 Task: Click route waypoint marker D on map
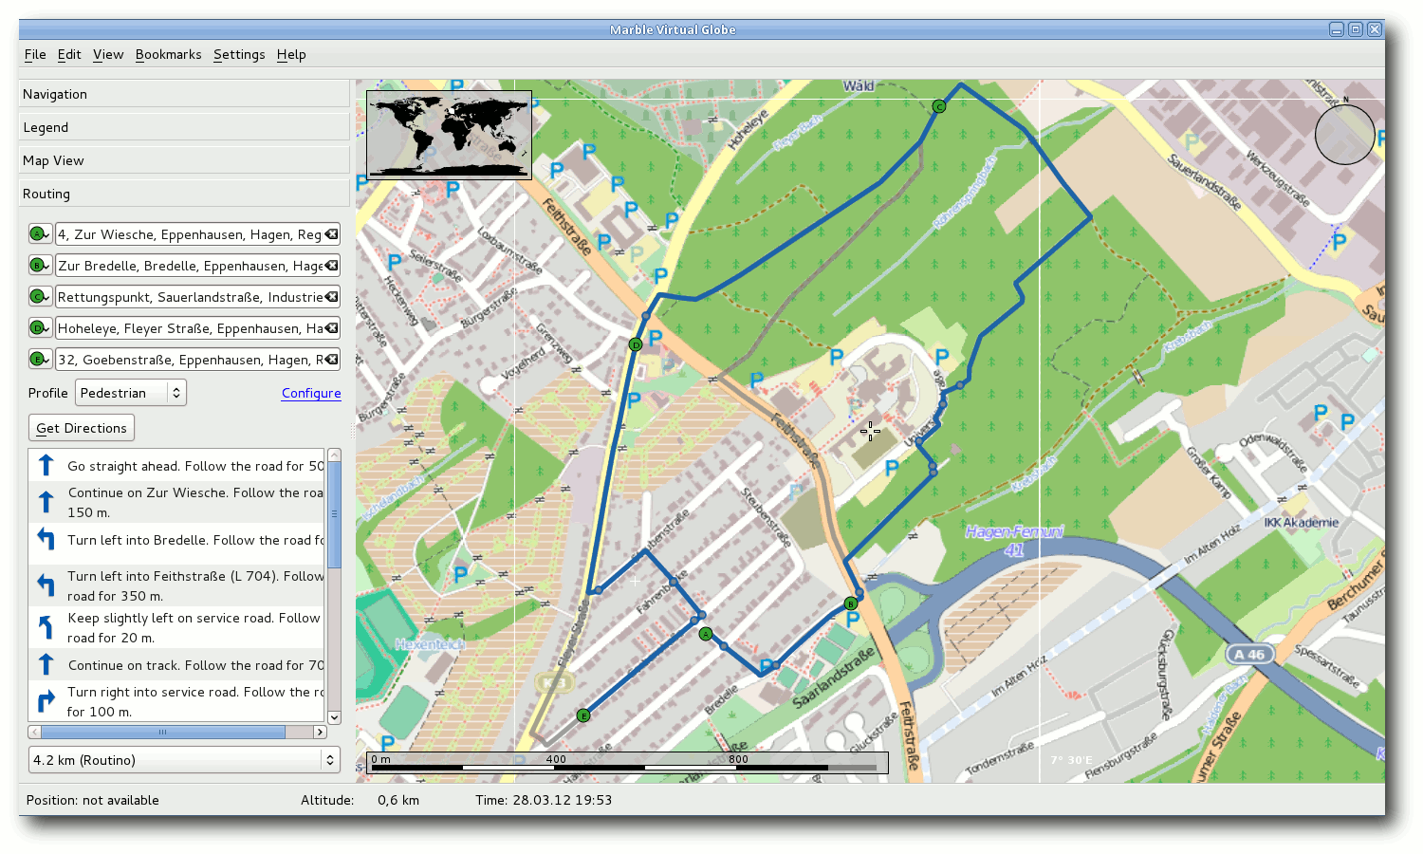pyautogui.click(x=636, y=344)
